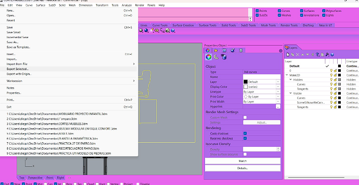Open the folder icon tab in Properties panel
The image size is (359, 185).
(x=216, y=50)
